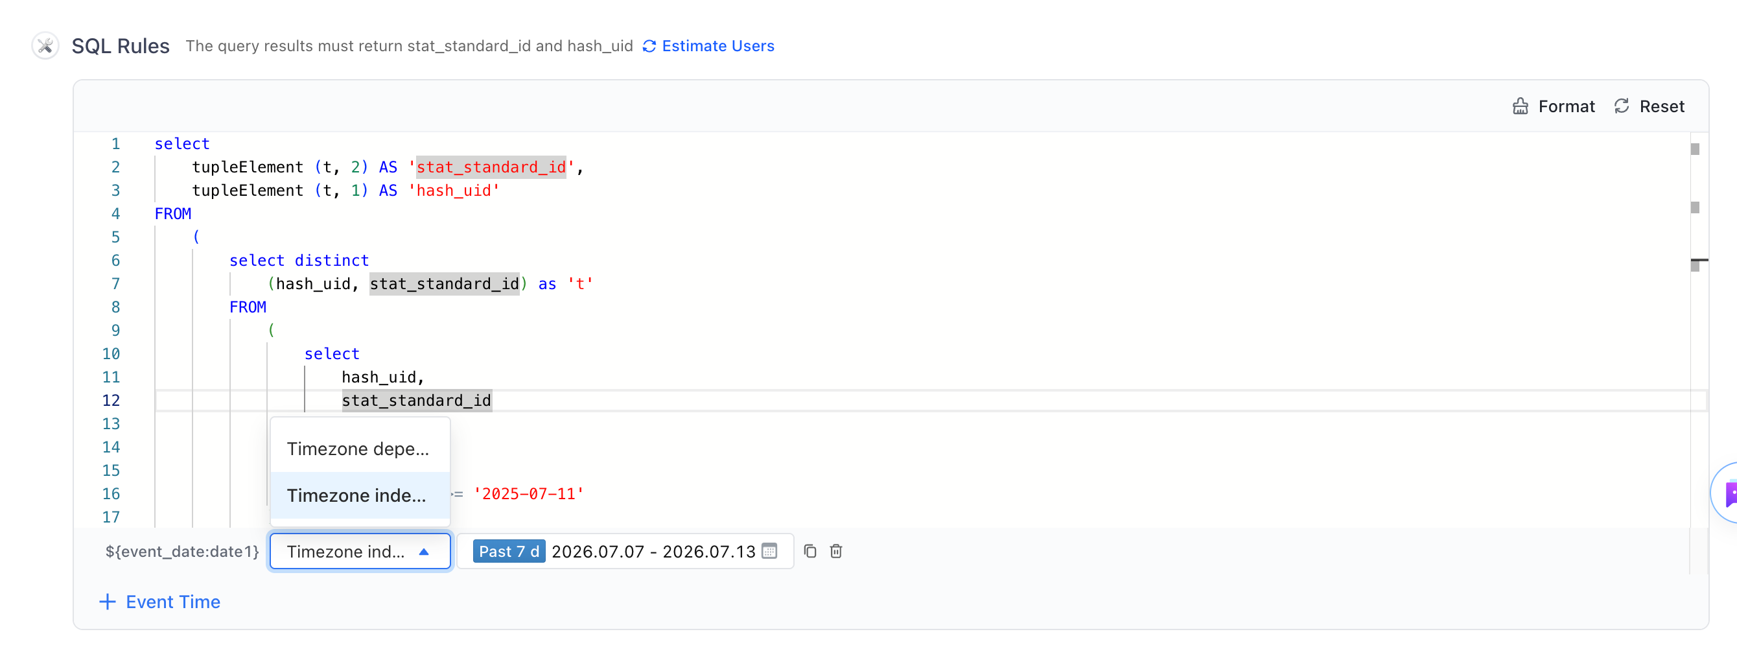Click line number 12 in gutter

click(x=111, y=400)
